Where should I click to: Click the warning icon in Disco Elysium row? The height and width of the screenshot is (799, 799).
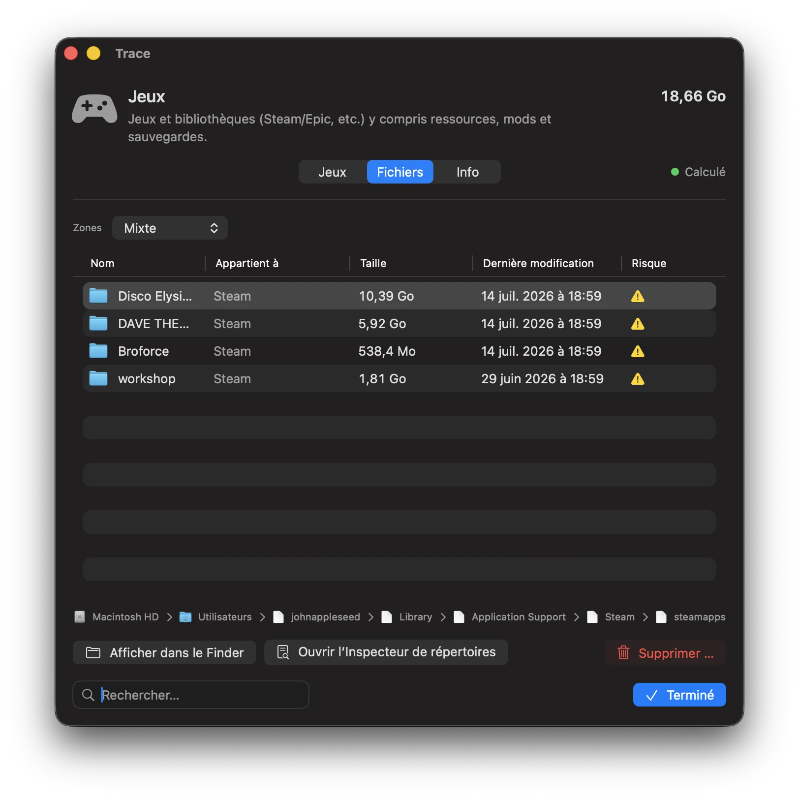638,296
